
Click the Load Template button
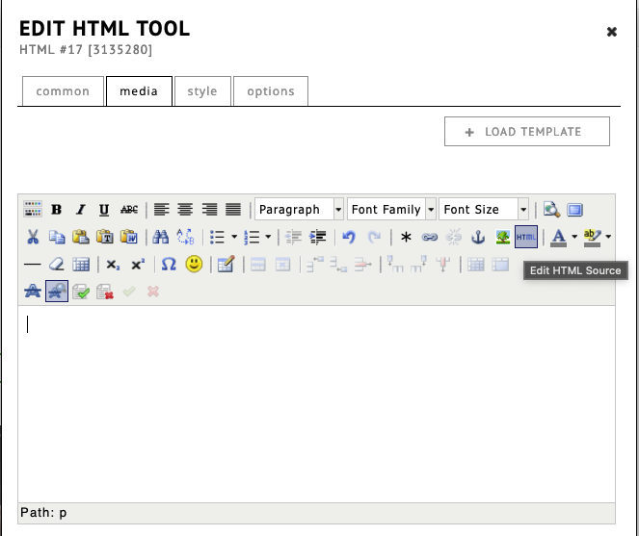[527, 132]
